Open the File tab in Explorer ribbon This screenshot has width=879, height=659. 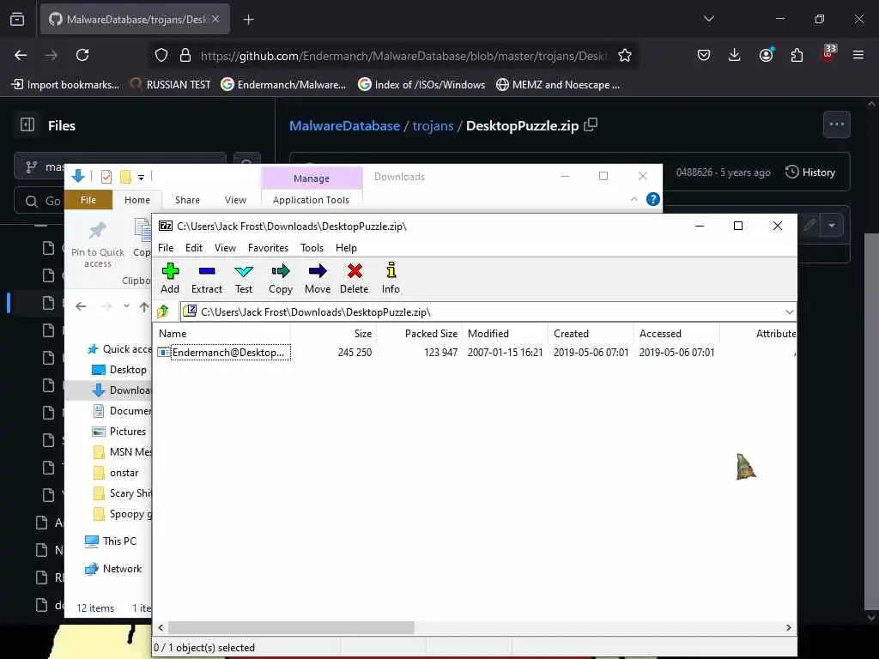click(x=88, y=200)
